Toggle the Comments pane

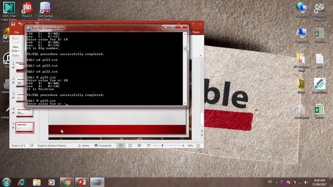pos(103,145)
